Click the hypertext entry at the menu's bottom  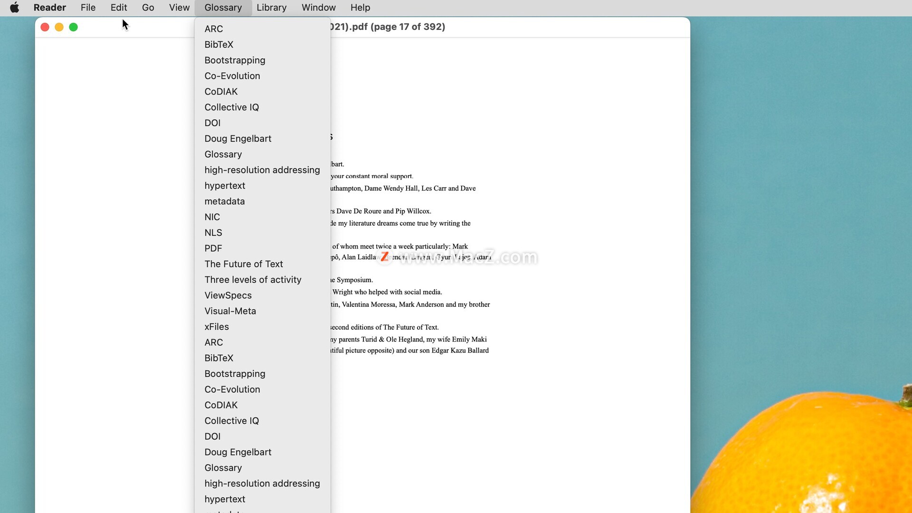[x=263, y=499]
